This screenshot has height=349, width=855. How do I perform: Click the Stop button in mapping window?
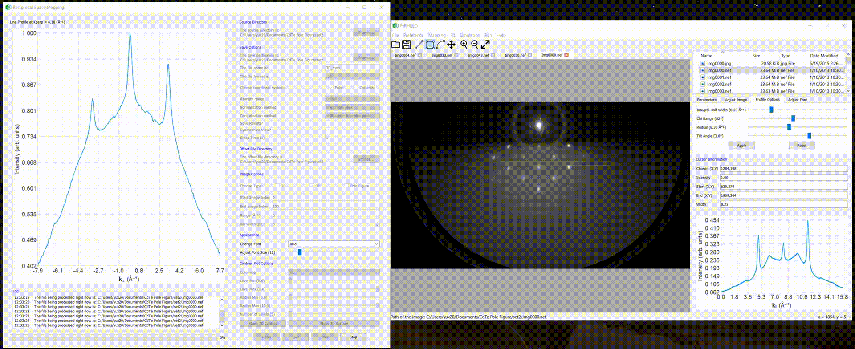[x=353, y=337]
